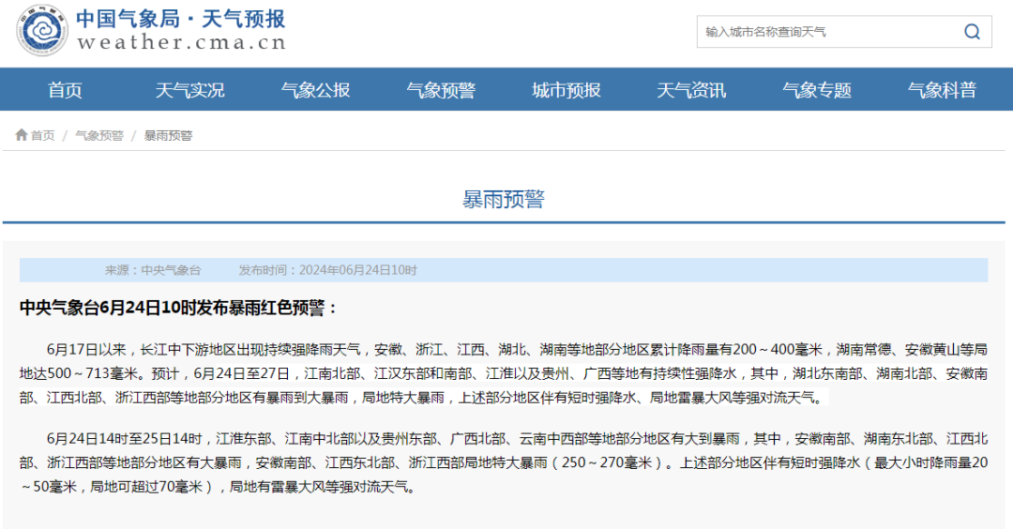The height and width of the screenshot is (529, 1013).
Task: Click the 暴雨预警 breadcrumb item
Action: pyautogui.click(x=168, y=136)
